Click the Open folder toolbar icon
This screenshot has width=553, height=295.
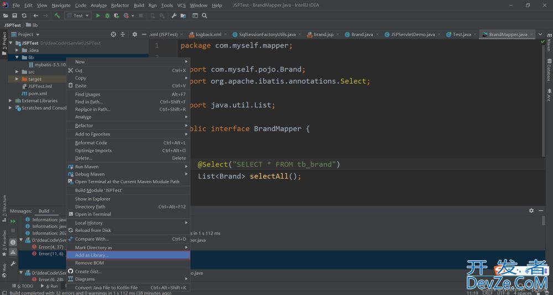6,15
